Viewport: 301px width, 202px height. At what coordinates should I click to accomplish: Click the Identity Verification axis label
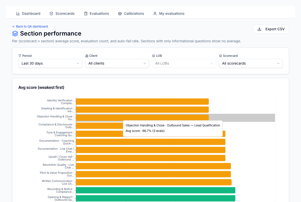60,102
